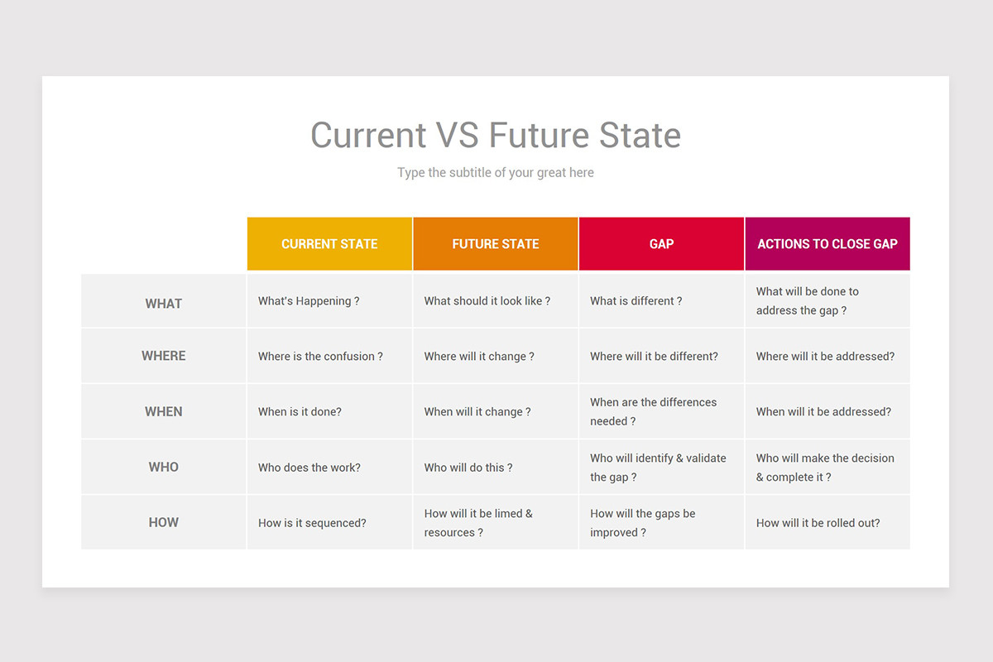Click the 'Current VS Future State' slide title
The height and width of the screenshot is (662, 993).
coord(495,135)
